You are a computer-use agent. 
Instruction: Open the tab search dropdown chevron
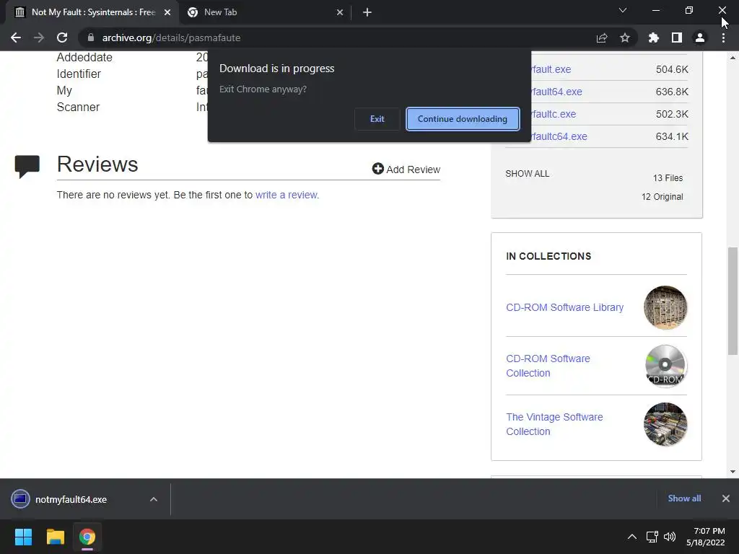(x=623, y=10)
